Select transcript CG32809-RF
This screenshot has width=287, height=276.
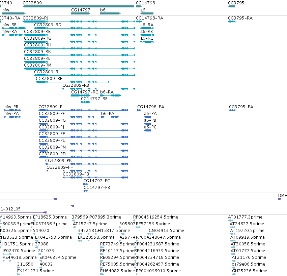[73, 82]
